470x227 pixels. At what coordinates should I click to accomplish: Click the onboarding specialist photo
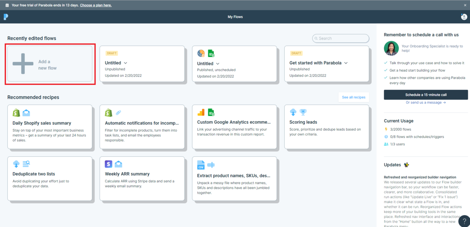coord(391,48)
